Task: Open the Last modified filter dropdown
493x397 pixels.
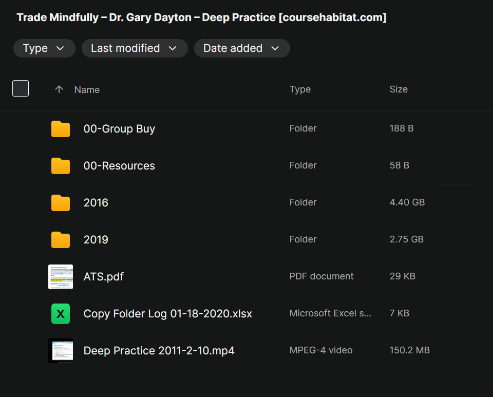Action: (134, 48)
